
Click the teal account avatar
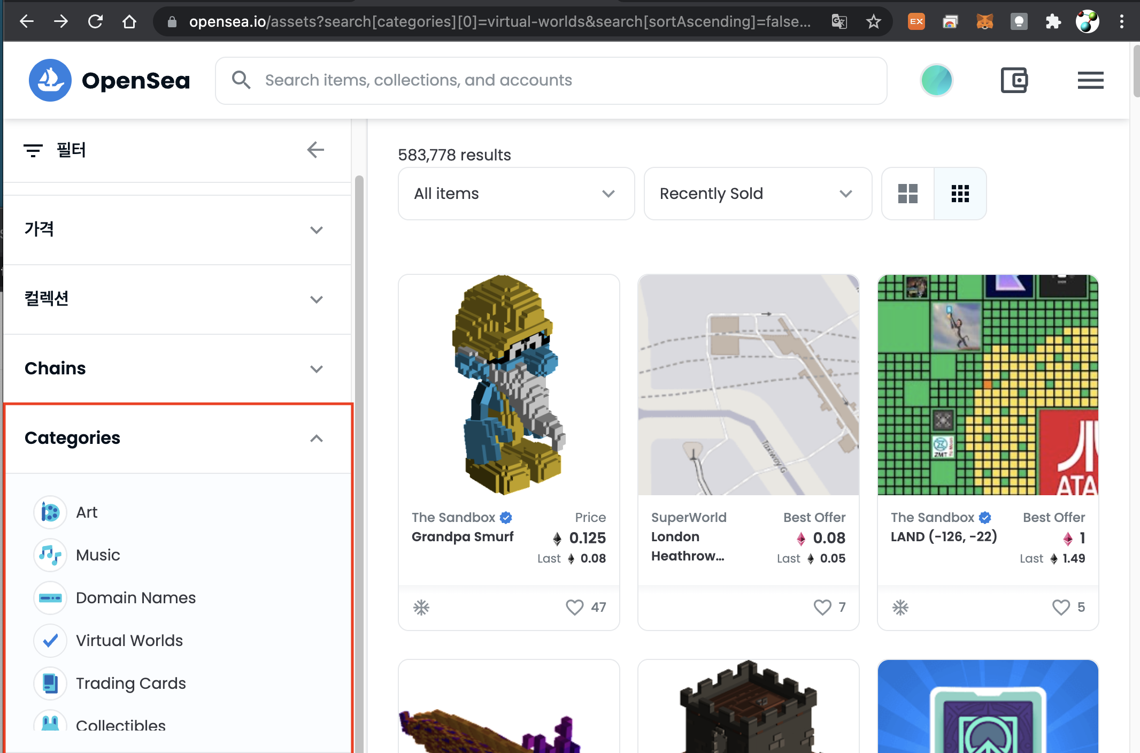pos(936,81)
